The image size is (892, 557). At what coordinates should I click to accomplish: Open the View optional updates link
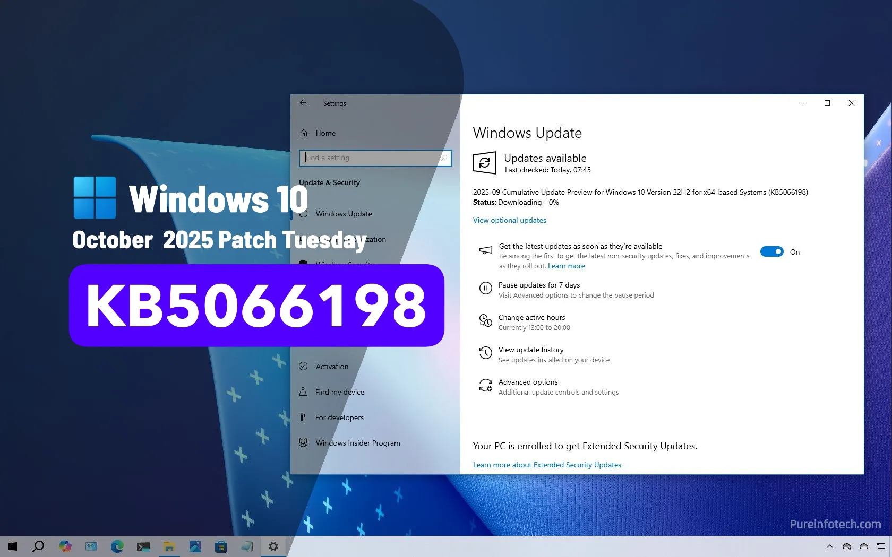click(509, 220)
